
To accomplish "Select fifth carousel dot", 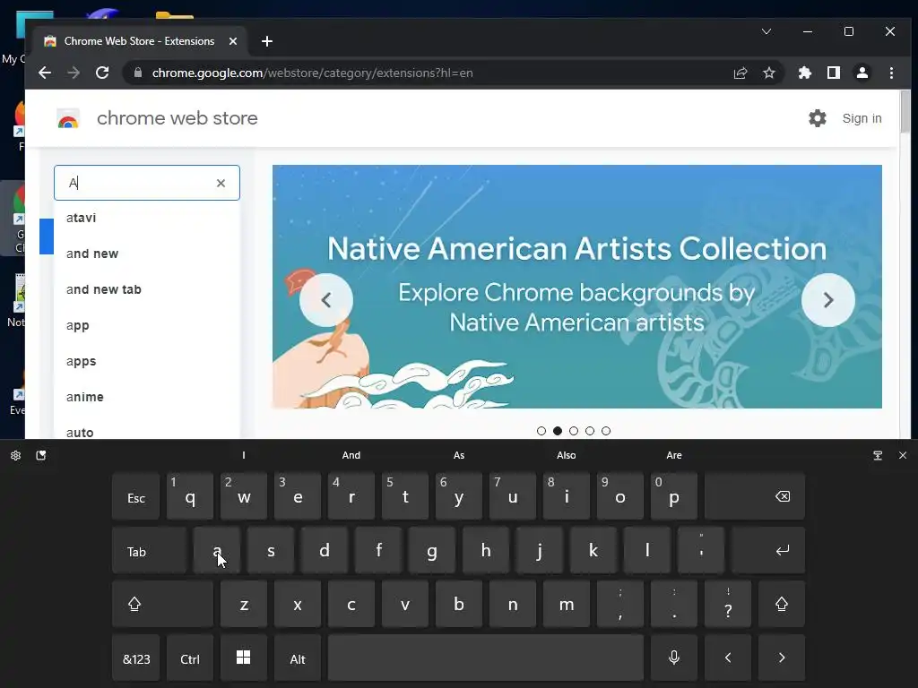I will click(606, 431).
